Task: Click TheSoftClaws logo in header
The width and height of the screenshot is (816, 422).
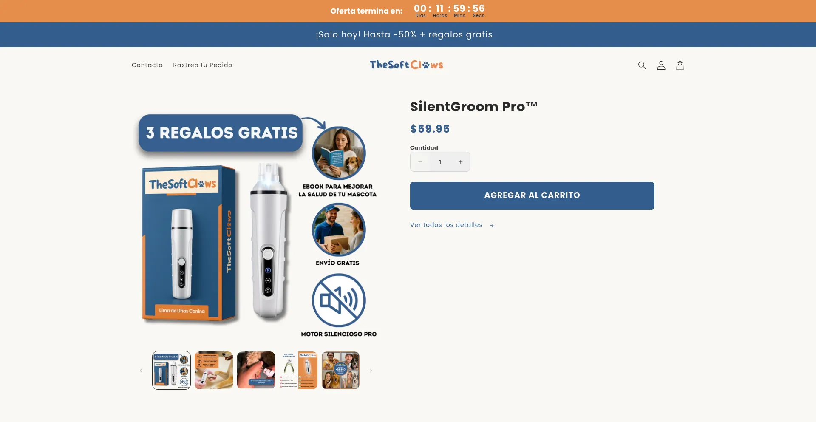Action: (x=406, y=65)
